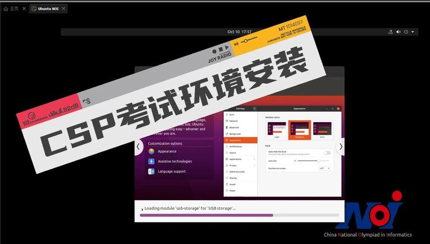Close the Ubuntu NOI tab
This screenshot has width=430, height=244.
pos(64,9)
